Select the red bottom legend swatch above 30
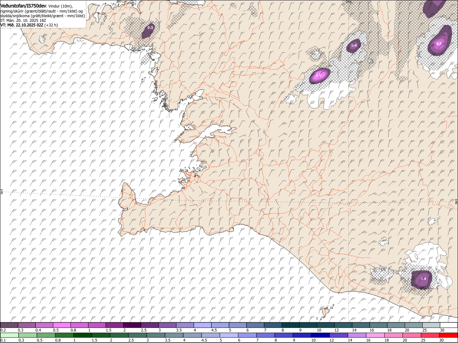Viewport: 458px width, 343px height. (448, 335)
